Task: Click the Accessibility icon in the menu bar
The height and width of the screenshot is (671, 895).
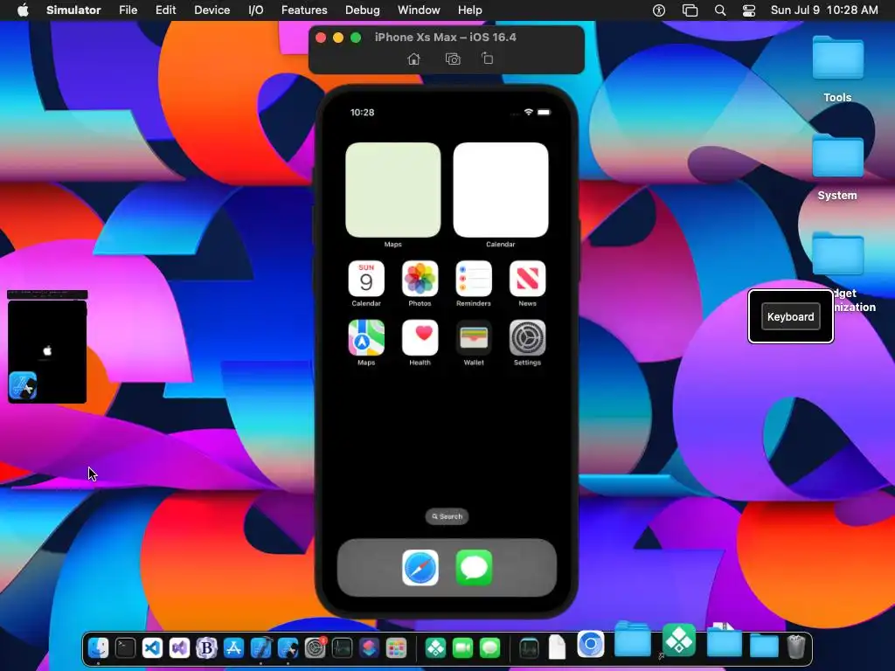Action: pos(659,10)
